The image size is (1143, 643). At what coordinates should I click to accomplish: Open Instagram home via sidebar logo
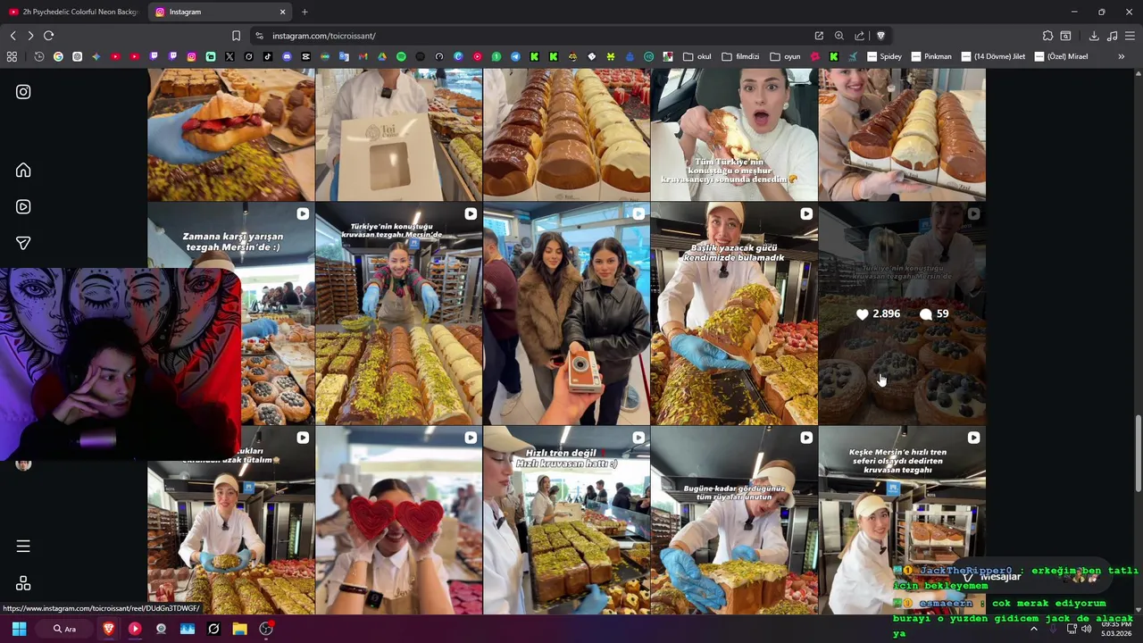(x=23, y=92)
